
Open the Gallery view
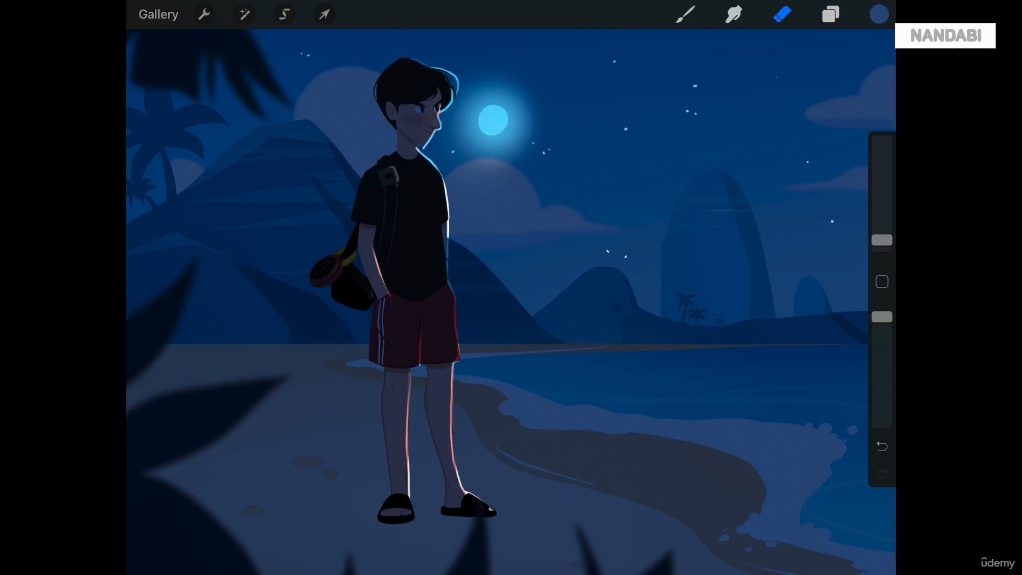coord(158,14)
